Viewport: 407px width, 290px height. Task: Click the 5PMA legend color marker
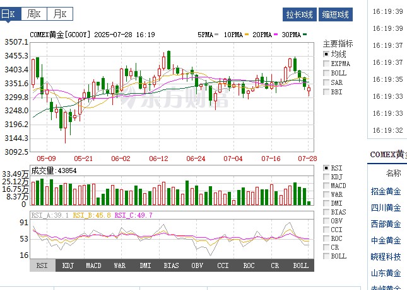216,35
